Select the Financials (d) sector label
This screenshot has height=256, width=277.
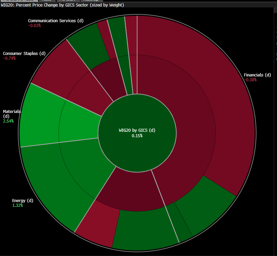[x=257, y=75]
